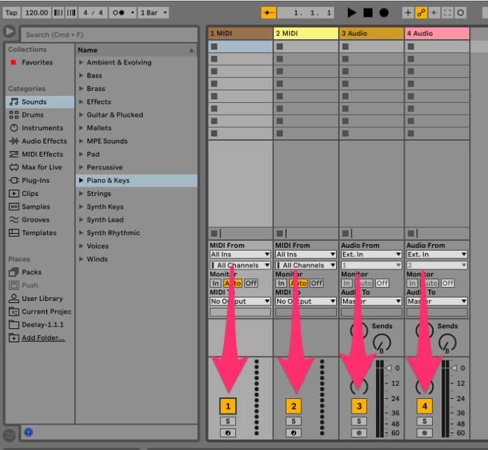The height and width of the screenshot is (450, 488).
Task: Click the Arrangement Record circle button
Action: (384, 13)
